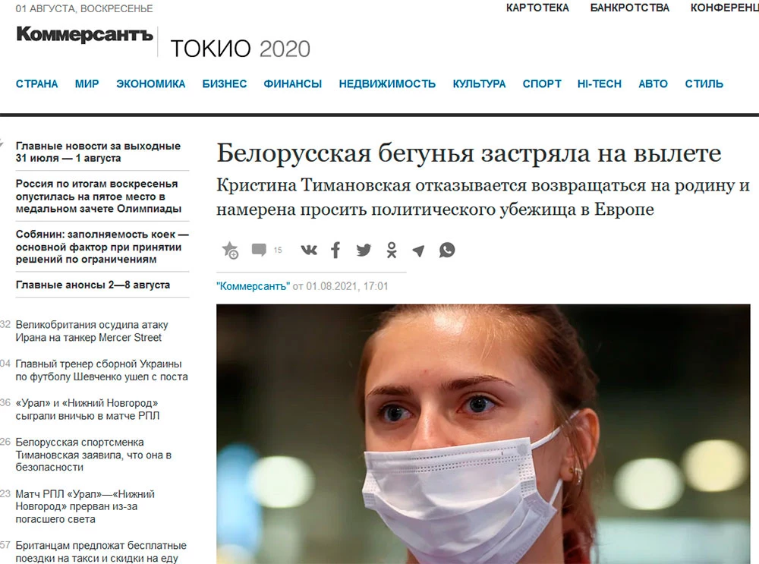This screenshot has width=759, height=564.
Task: Share article via WhatsApp icon
Action: click(x=447, y=250)
